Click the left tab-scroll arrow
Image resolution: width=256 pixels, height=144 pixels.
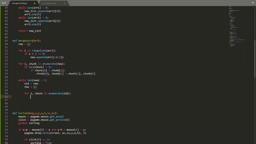click(2, 3)
